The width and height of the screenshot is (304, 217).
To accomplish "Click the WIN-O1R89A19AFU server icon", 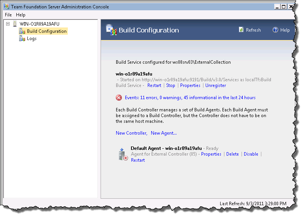I will coord(15,24).
